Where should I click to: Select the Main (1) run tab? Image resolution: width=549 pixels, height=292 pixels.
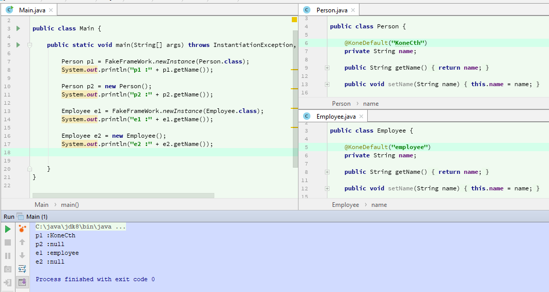tap(37, 217)
